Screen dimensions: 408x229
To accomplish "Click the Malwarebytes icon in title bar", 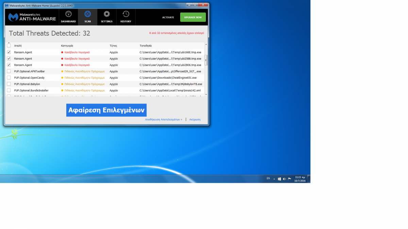I will (6, 5).
